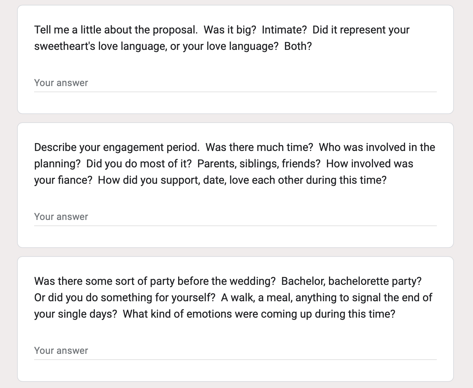
Task: Click the gray gap between engagement and party cards
Action: point(235,252)
